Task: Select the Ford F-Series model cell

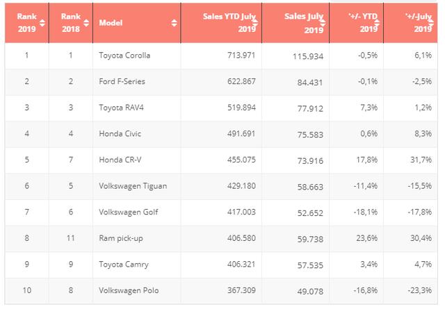Action: pyautogui.click(x=122, y=82)
